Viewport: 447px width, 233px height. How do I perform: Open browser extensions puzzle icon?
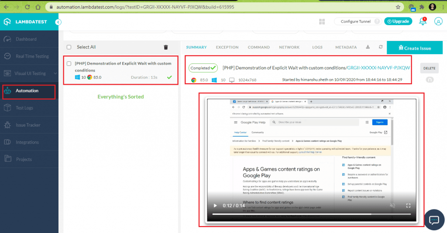[422, 7]
